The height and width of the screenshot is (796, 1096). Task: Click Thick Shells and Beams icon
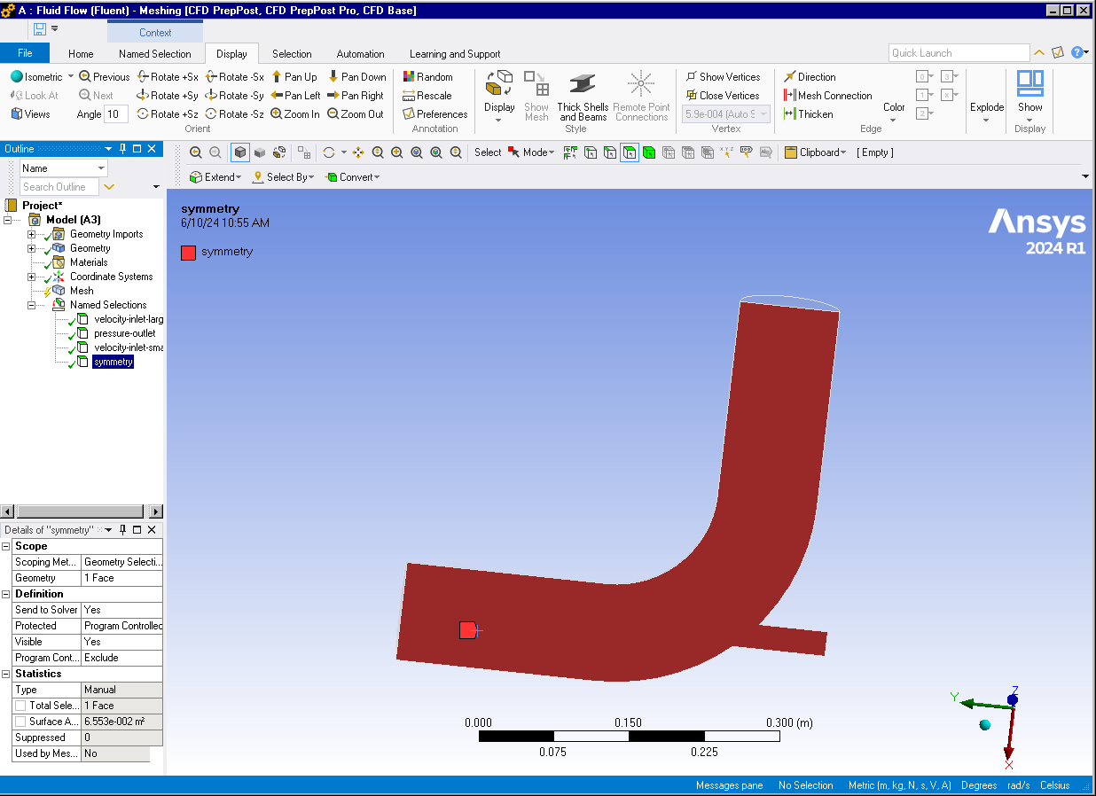583,85
